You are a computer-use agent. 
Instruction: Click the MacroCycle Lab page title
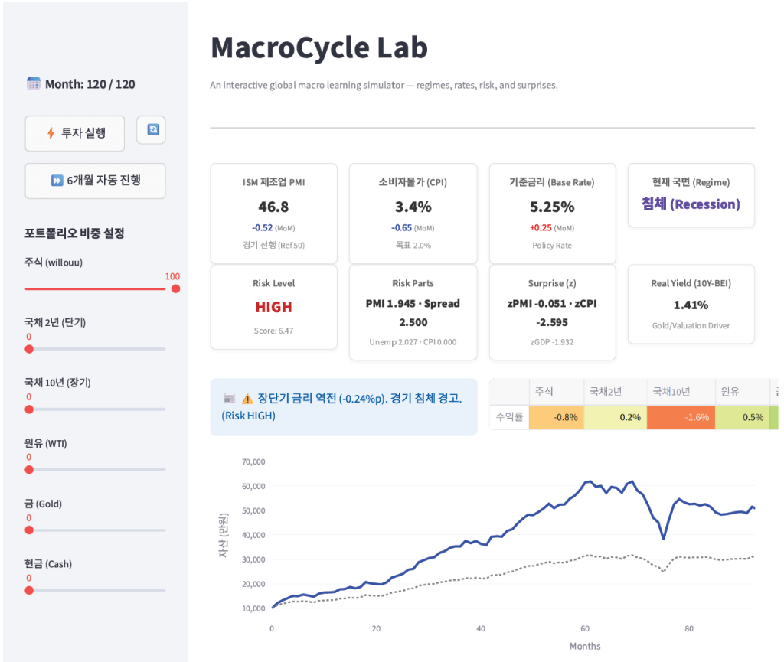[318, 47]
